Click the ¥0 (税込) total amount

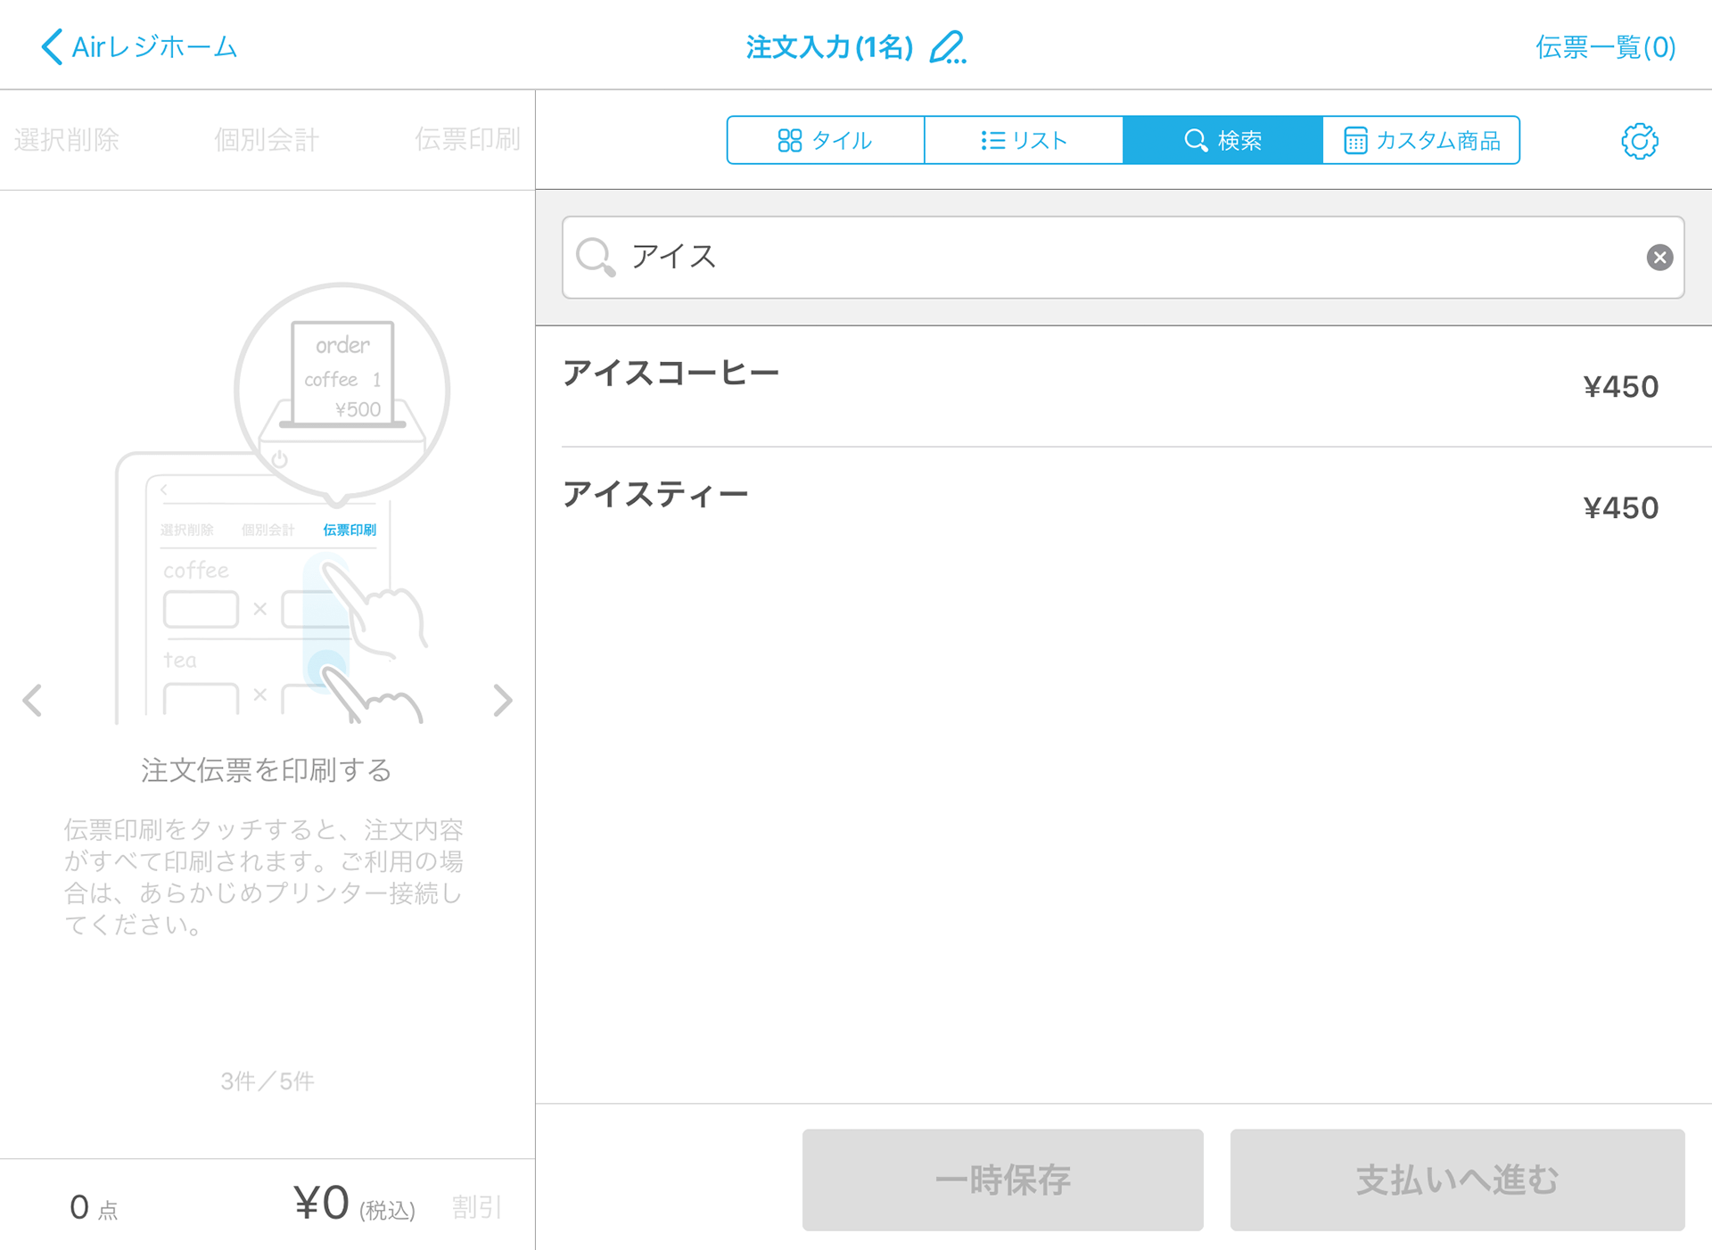(354, 1204)
